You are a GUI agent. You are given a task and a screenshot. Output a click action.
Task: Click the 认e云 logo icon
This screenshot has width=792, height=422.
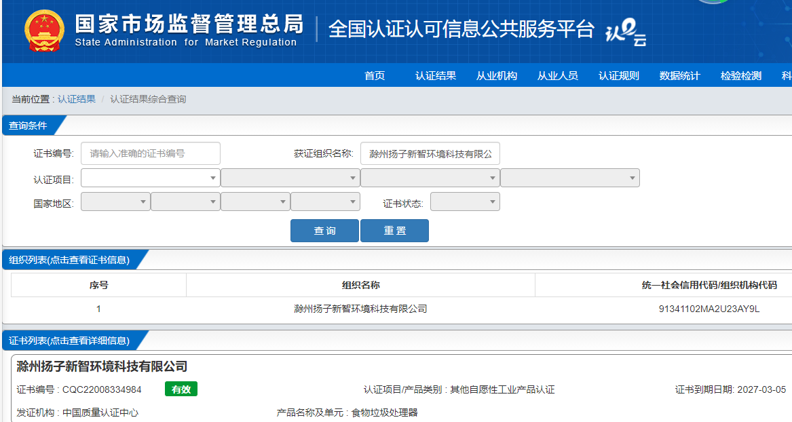pyautogui.click(x=625, y=32)
